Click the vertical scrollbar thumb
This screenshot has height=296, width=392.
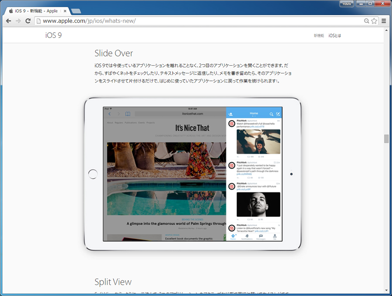tap(386, 139)
